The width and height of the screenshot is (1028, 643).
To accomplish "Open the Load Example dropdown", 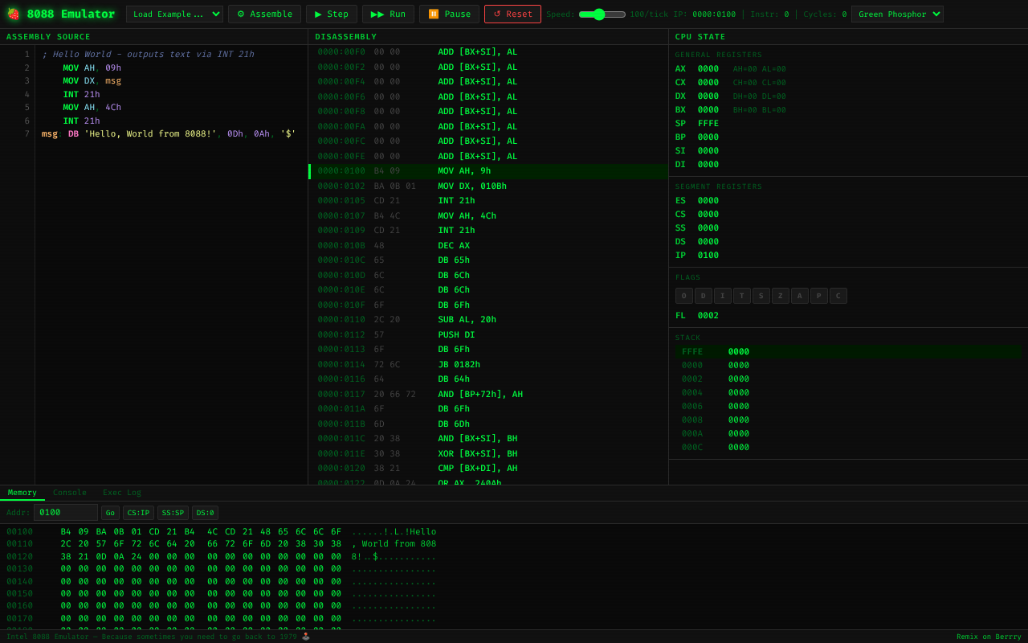I will pyautogui.click(x=174, y=14).
